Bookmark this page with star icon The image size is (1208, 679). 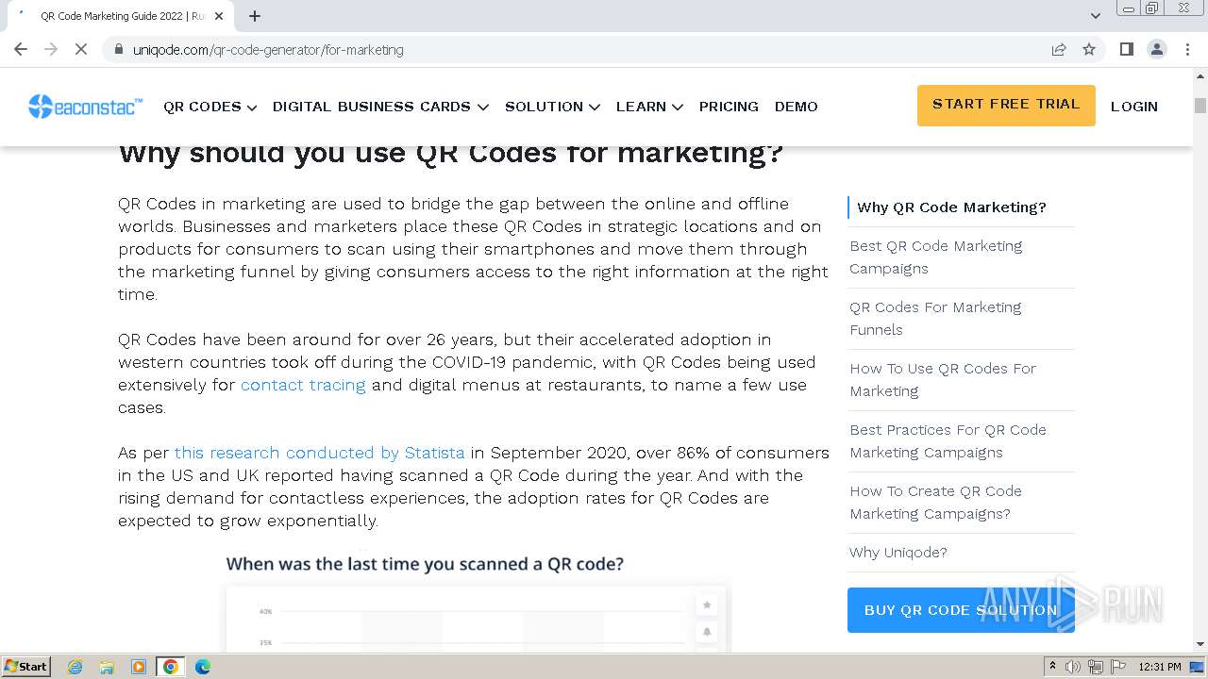(x=1089, y=49)
